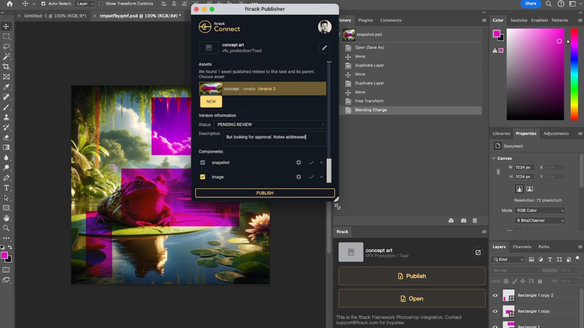
Task: Select the Move tool in toolbar
Action: pos(6,27)
